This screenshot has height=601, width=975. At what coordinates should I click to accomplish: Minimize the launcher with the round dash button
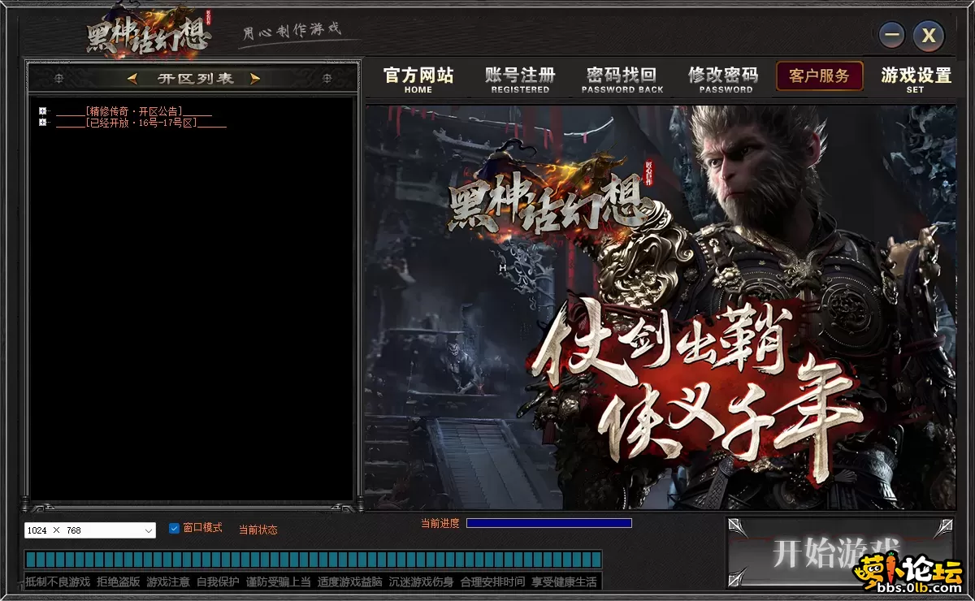pos(893,36)
